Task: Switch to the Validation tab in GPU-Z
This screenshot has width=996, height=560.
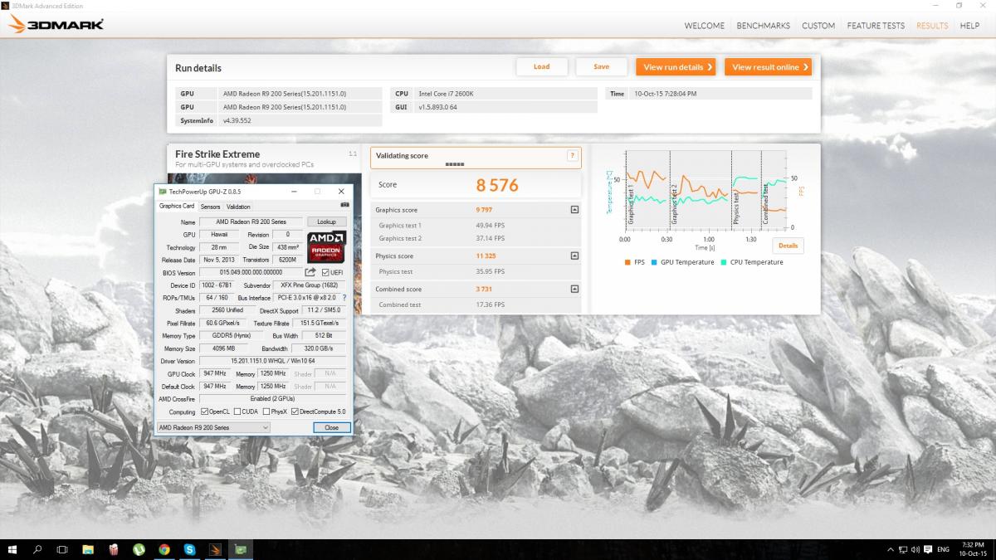Action: click(x=238, y=207)
